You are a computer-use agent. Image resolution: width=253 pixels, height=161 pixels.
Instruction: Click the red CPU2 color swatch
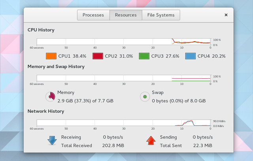click(97, 56)
